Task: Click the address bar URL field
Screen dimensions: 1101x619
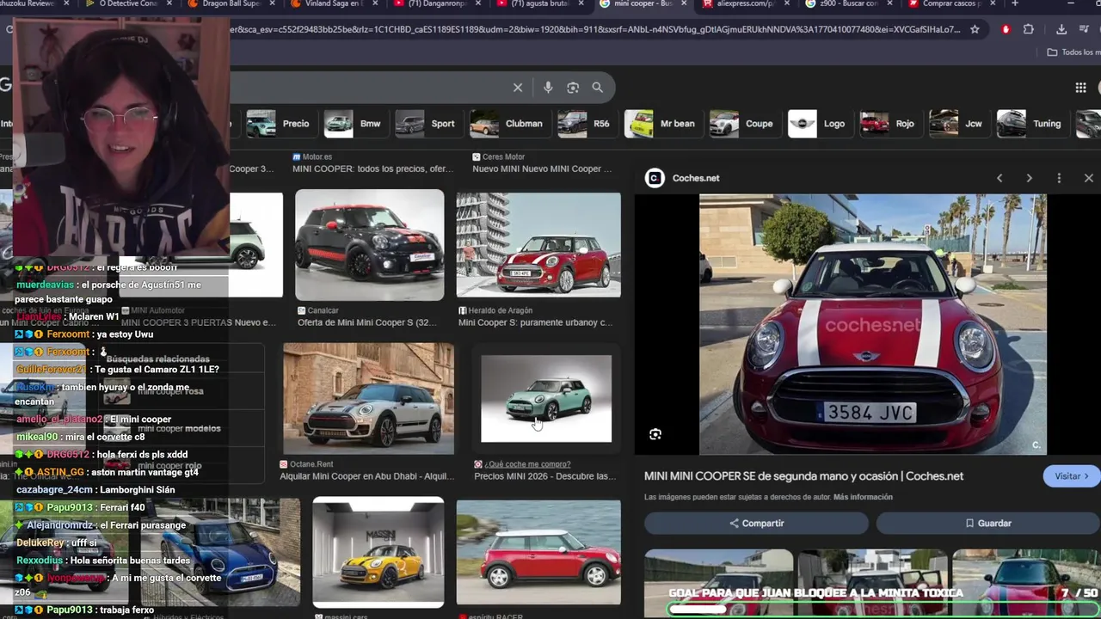Action: pos(594,29)
